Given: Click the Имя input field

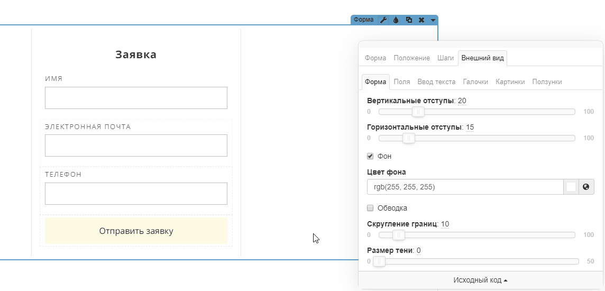Looking at the screenshot, I should (x=136, y=98).
